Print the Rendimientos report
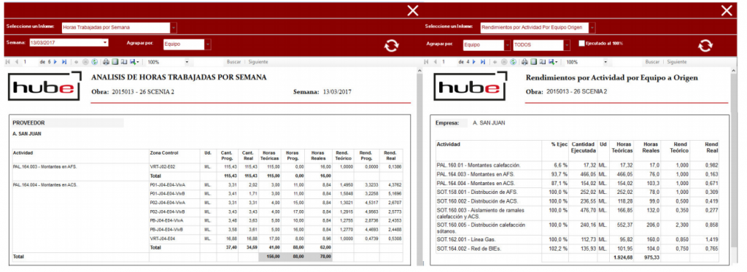Viewport: 747px width, 272px height. click(525, 62)
